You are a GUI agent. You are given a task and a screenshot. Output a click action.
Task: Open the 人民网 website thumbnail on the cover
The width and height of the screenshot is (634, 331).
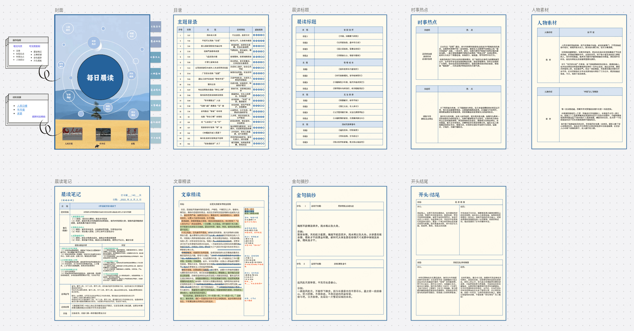(x=72, y=134)
